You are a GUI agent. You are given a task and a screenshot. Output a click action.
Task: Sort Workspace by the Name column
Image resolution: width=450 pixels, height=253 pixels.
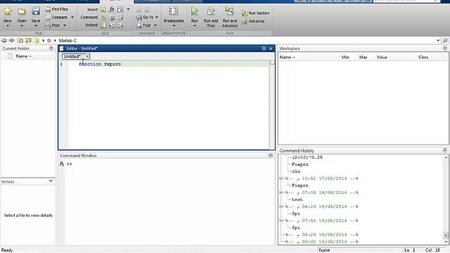[x=288, y=58]
